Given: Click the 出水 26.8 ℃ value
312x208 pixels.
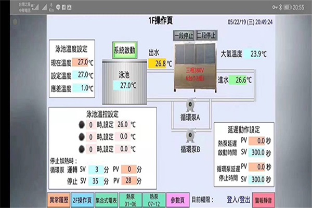Looking at the screenshot, I should click(157, 63).
